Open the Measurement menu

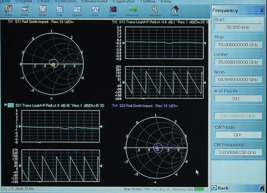pyautogui.click(x=94, y=1)
